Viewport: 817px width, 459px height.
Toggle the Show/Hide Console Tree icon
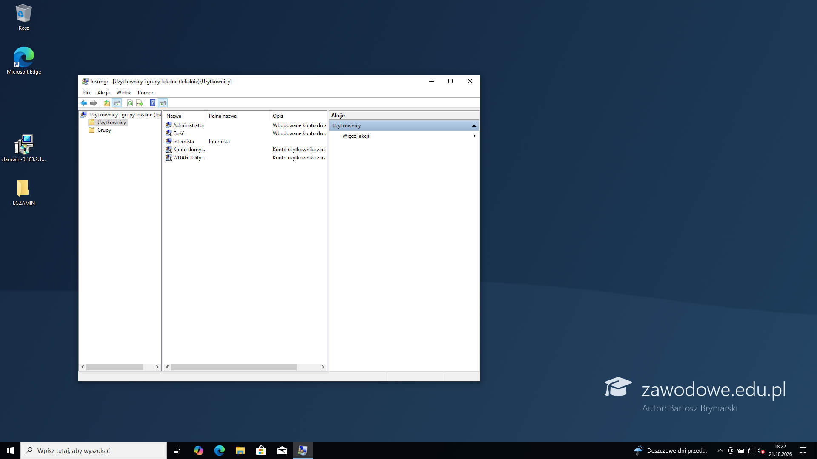(117, 103)
